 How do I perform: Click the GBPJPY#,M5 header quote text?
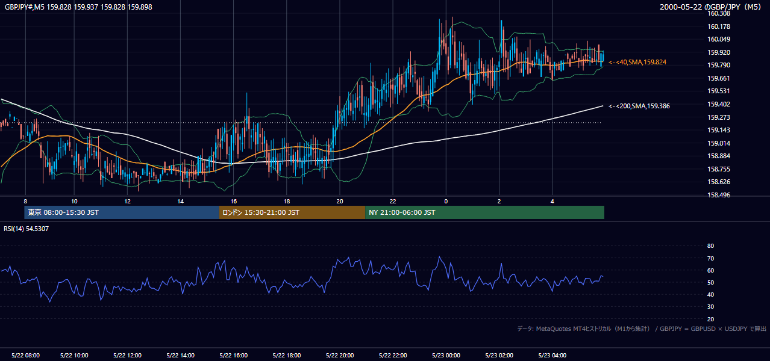pos(78,7)
